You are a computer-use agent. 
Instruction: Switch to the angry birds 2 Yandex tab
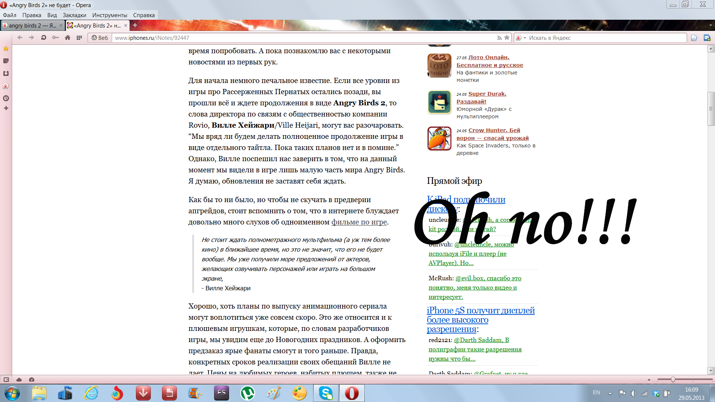32,26
